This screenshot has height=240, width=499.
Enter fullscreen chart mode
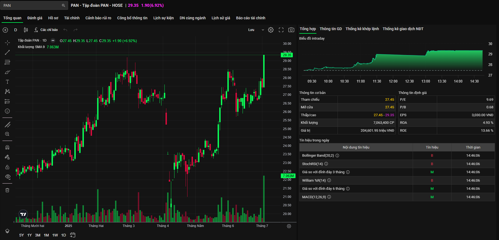coord(281,30)
